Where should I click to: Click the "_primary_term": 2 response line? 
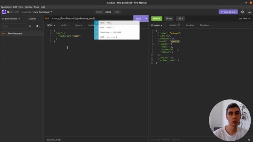(x=169, y=60)
